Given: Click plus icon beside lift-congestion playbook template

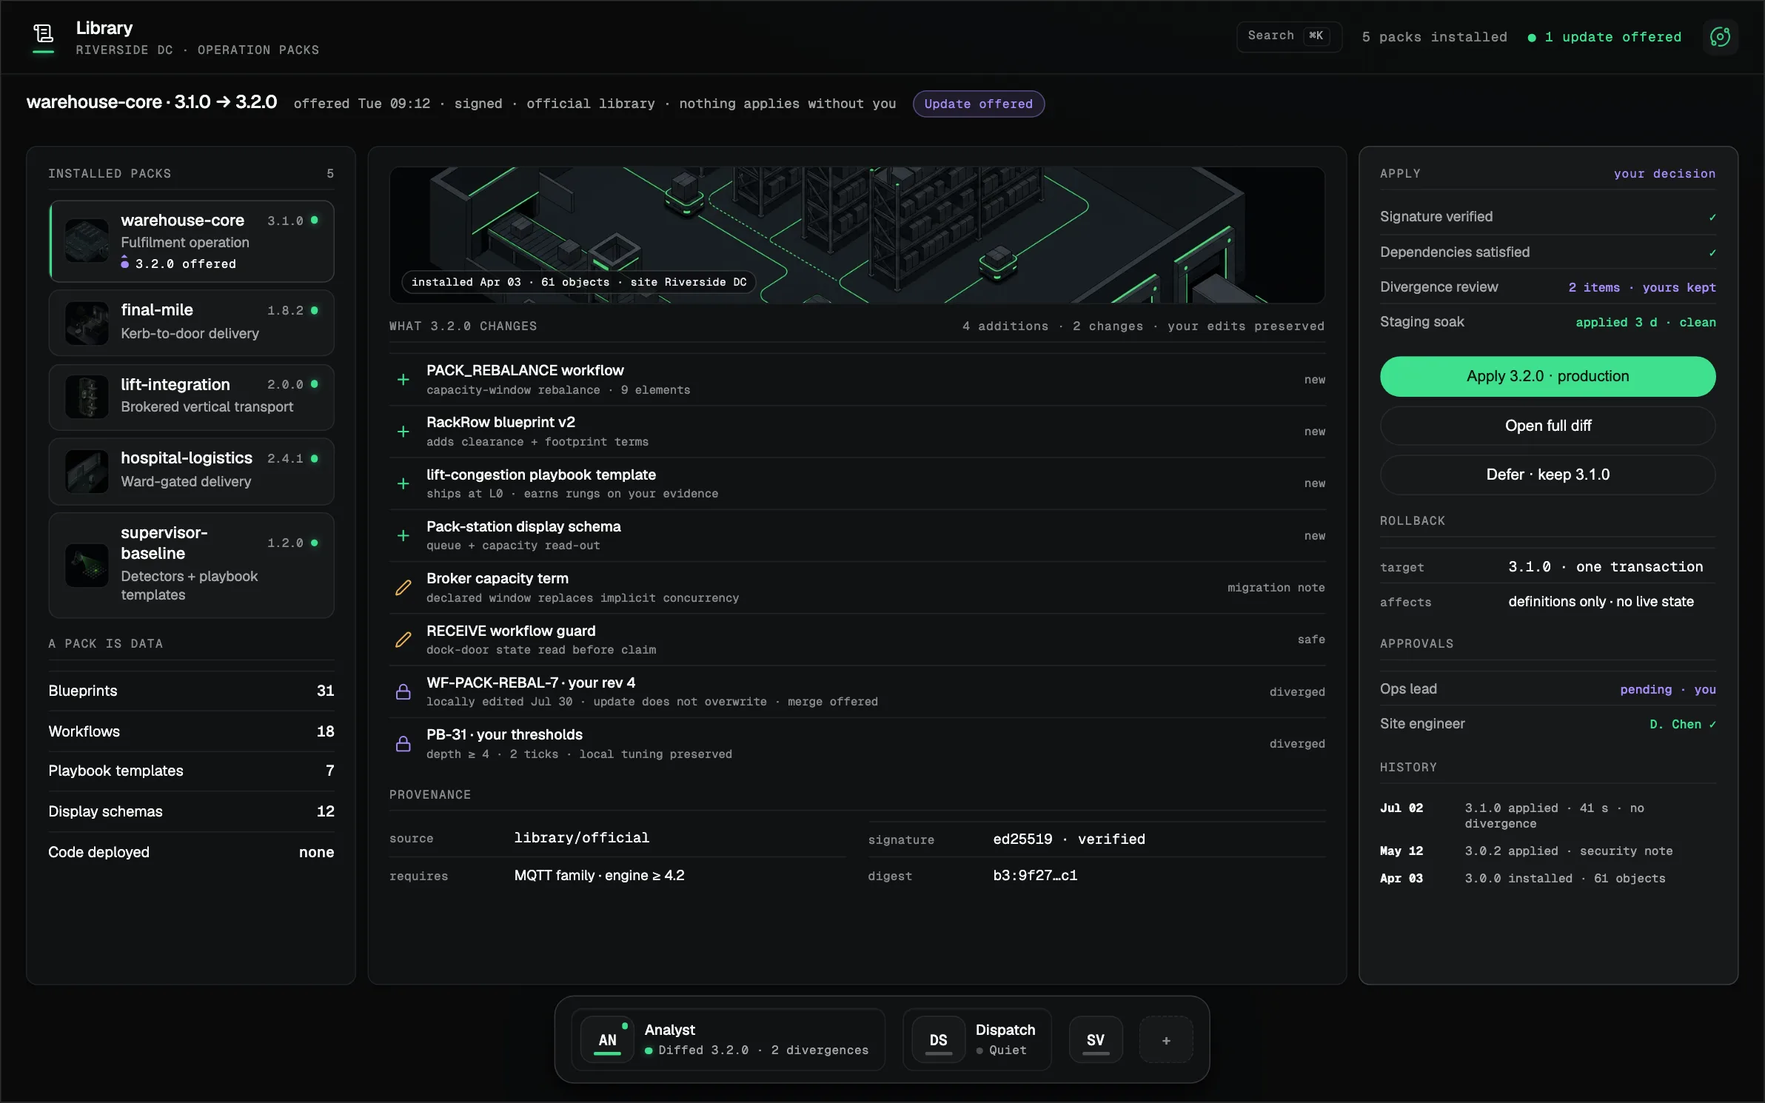Looking at the screenshot, I should [403, 483].
